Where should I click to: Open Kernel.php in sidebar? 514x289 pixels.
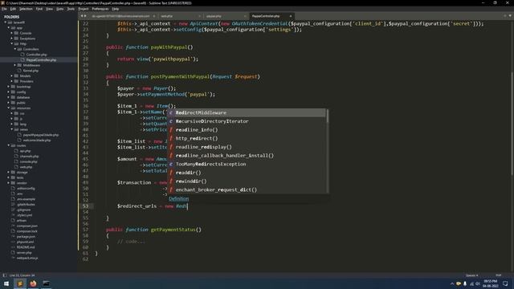point(31,71)
